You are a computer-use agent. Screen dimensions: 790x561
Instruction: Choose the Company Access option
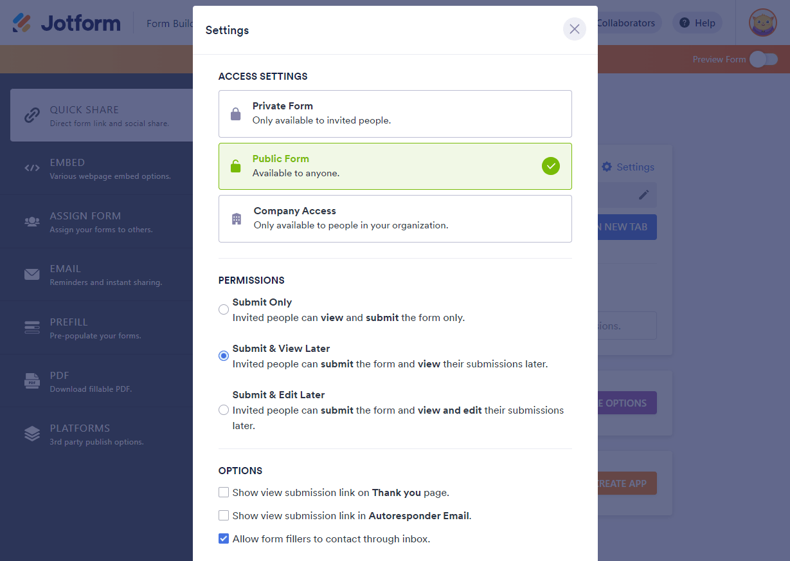[395, 219]
